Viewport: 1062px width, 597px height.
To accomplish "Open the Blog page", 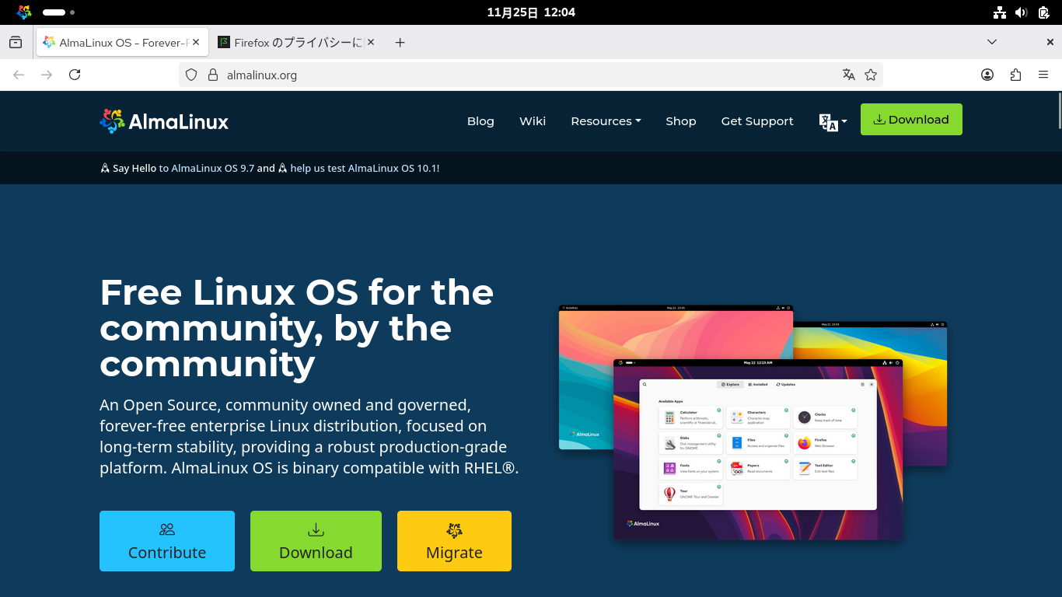I will pyautogui.click(x=480, y=121).
